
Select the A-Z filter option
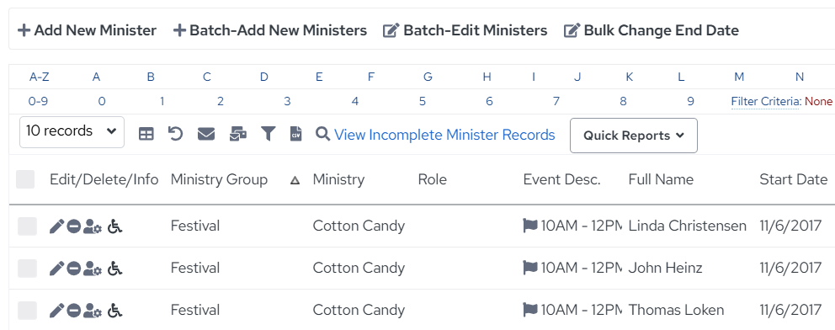[40, 77]
